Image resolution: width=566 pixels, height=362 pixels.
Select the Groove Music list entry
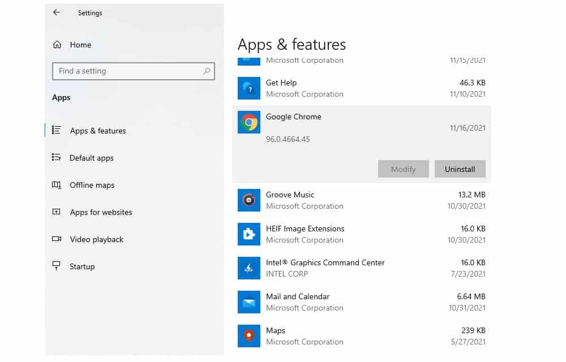coord(361,200)
